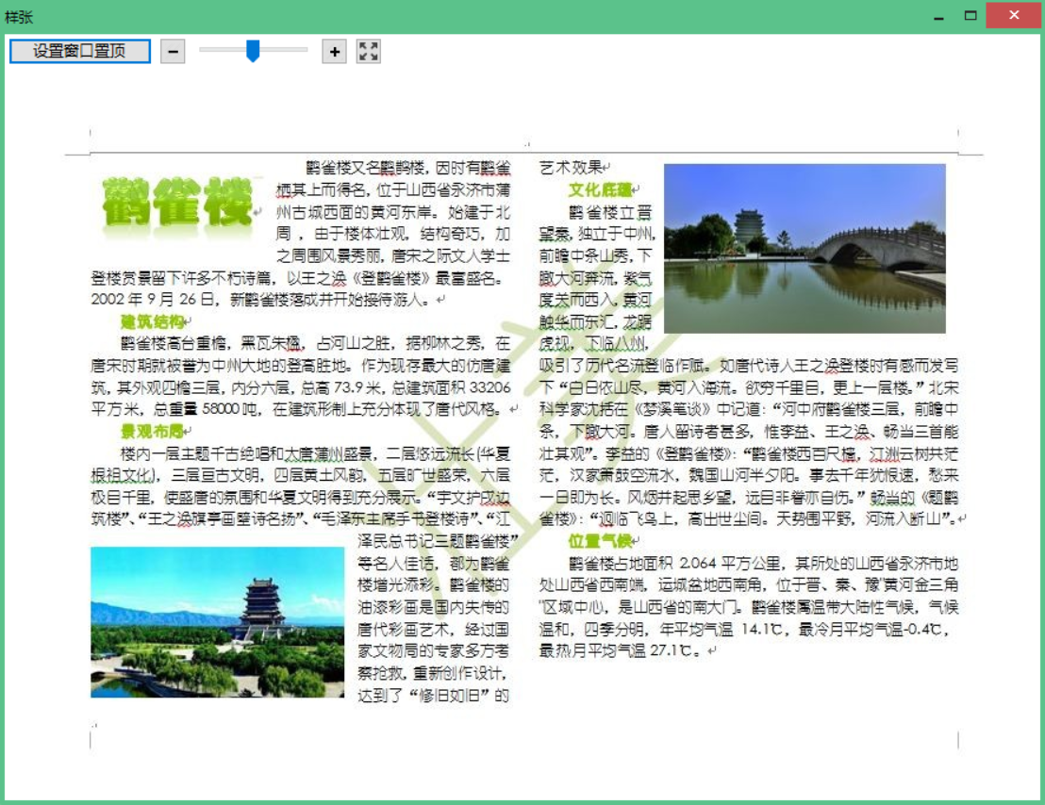The width and height of the screenshot is (1045, 805).
Task: Click the 样张 window title text
Action: [19, 16]
